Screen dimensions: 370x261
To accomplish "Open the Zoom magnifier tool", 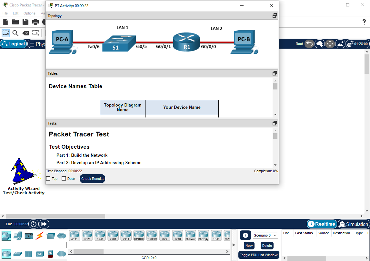I will pos(15,33).
